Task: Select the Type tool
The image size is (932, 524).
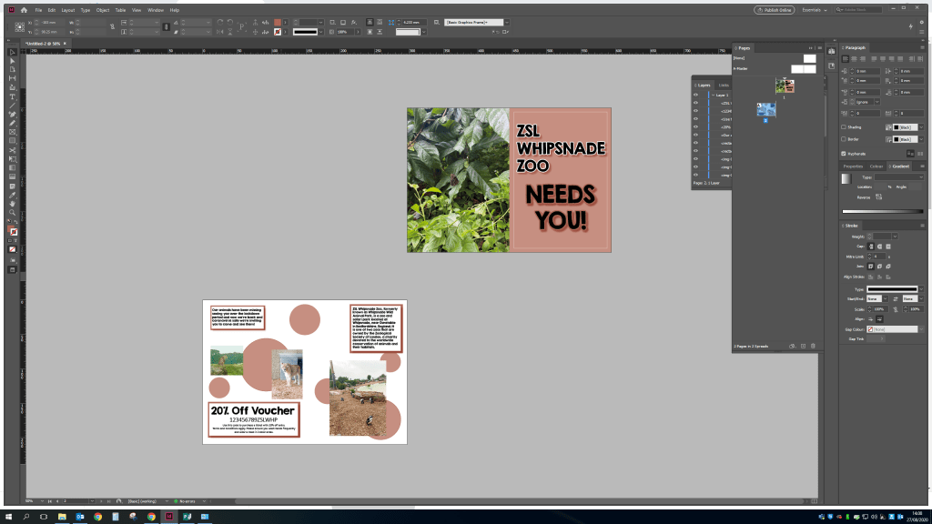Action: 13,96
